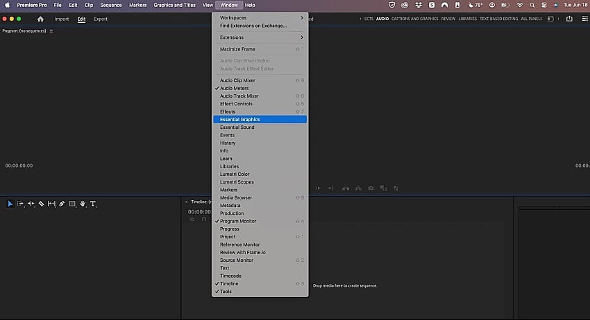Viewport: 590px width, 320px height.
Task: Select the Selection arrow tool
Action: click(10, 204)
